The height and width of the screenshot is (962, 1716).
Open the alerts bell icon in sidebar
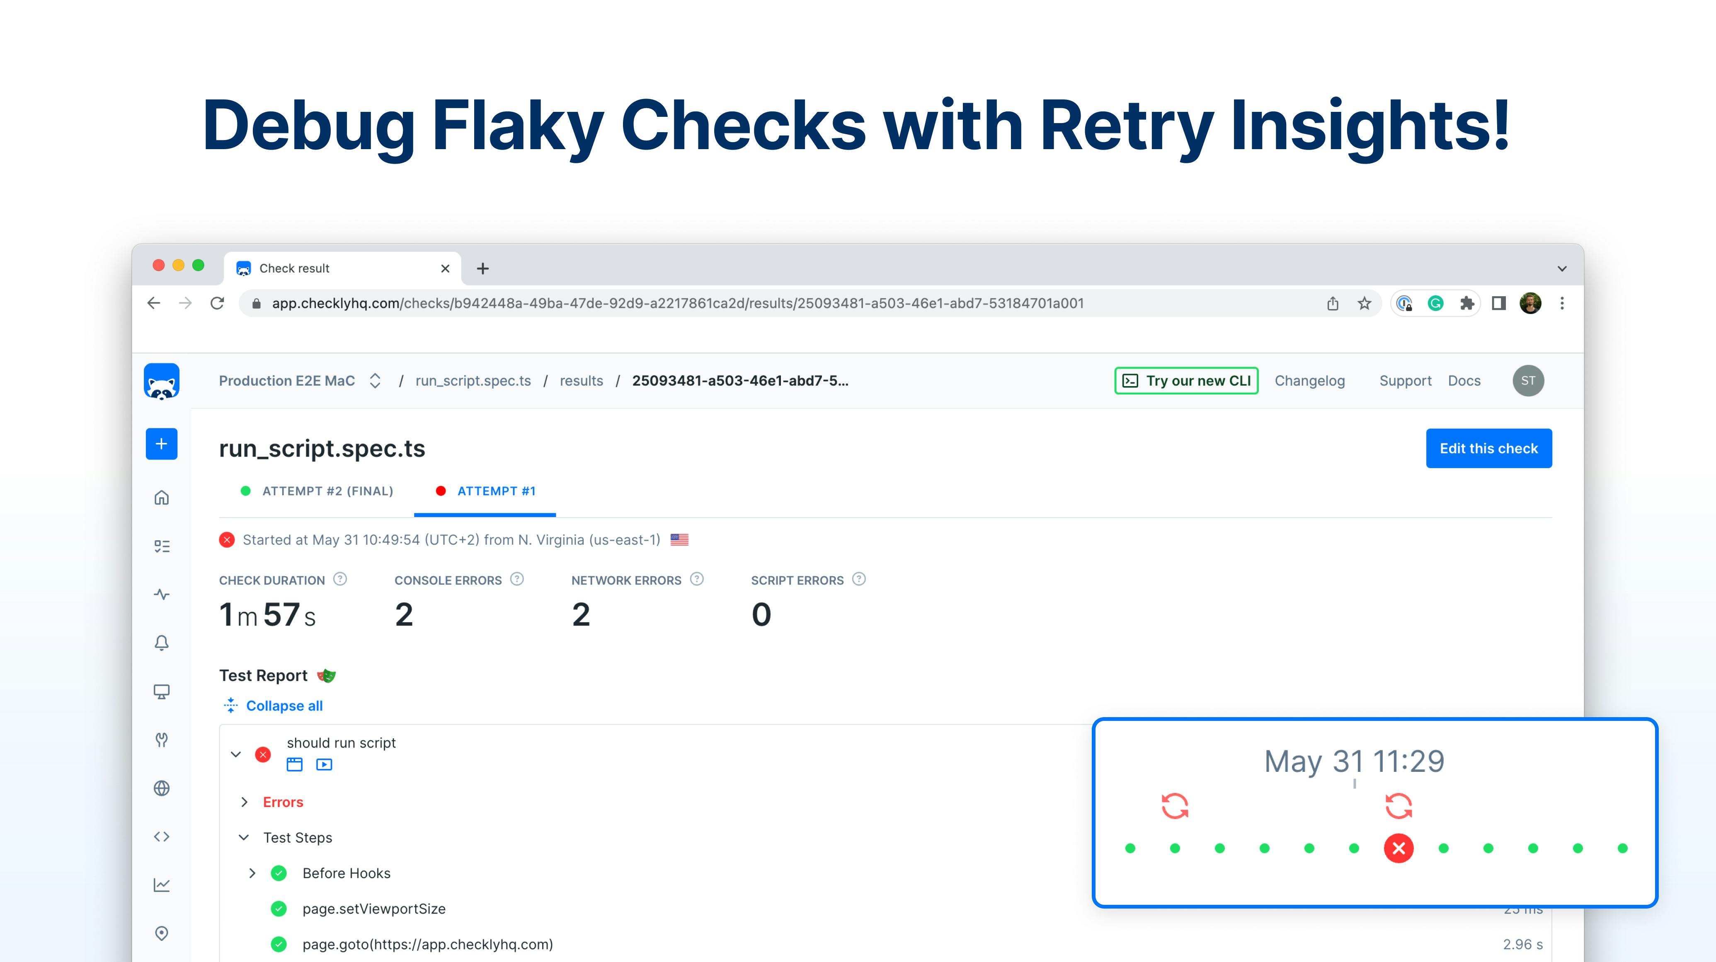tap(161, 643)
